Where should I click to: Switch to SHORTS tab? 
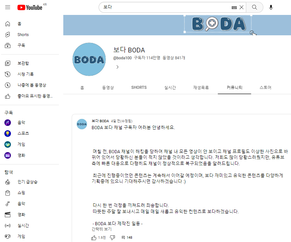[139, 88]
